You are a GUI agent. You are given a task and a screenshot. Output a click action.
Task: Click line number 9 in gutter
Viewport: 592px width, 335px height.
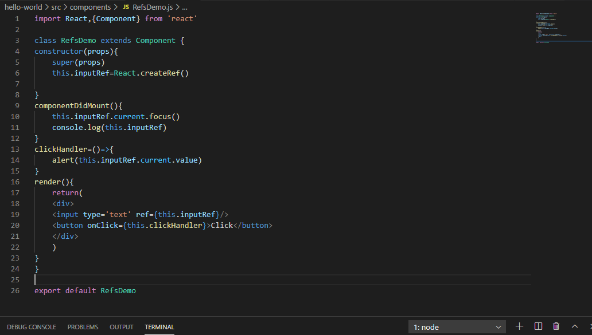[x=17, y=106]
